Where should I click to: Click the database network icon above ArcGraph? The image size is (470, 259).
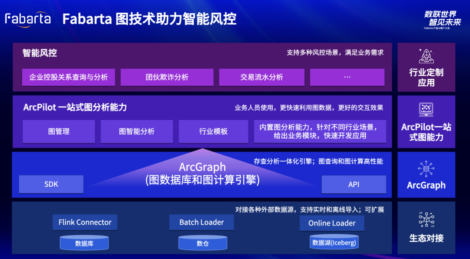tap(426, 169)
